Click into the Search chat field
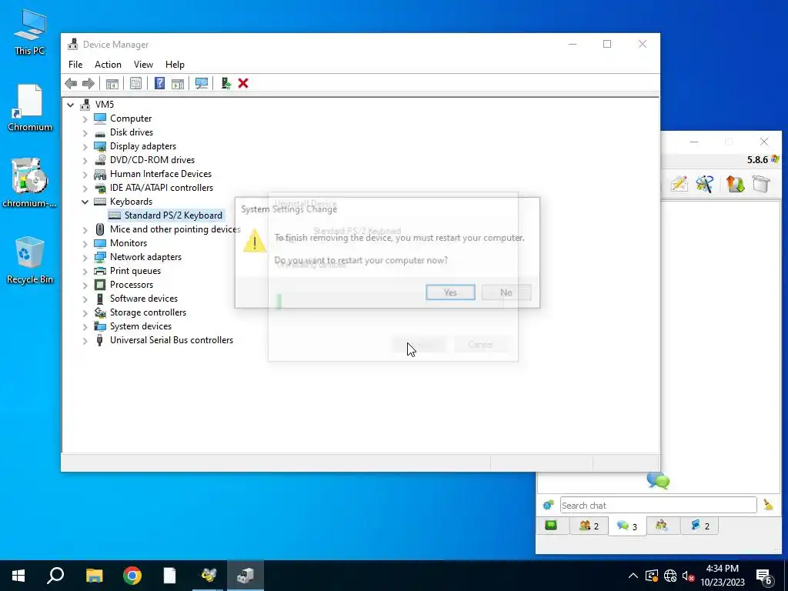The width and height of the screenshot is (788, 591). [659, 505]
